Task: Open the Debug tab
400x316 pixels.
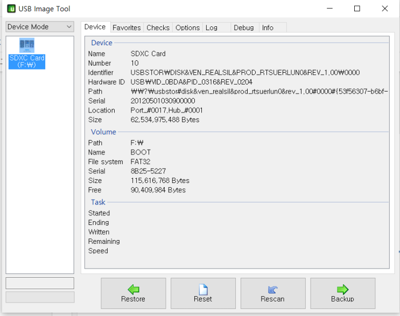Action: pos(244,27)
